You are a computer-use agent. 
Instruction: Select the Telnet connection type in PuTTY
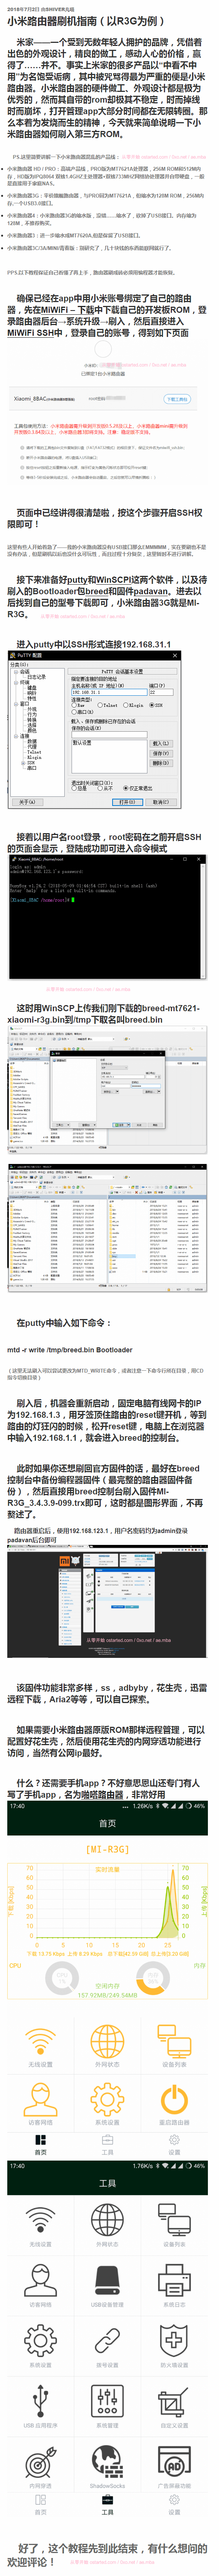pyautogui.click(x=101, y=705)
